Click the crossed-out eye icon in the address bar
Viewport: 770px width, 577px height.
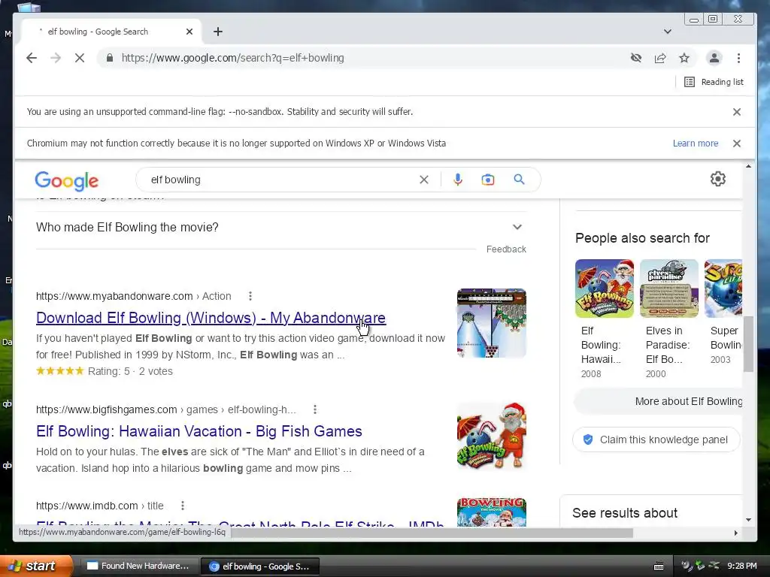(636, 58)
